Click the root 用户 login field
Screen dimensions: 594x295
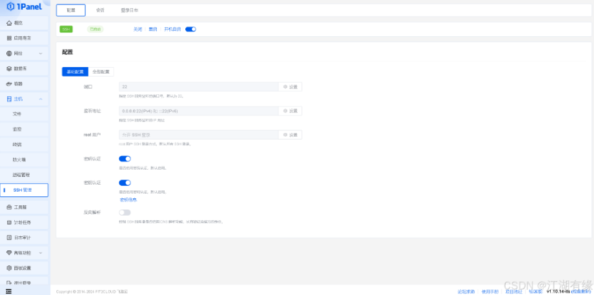[198, 135]
